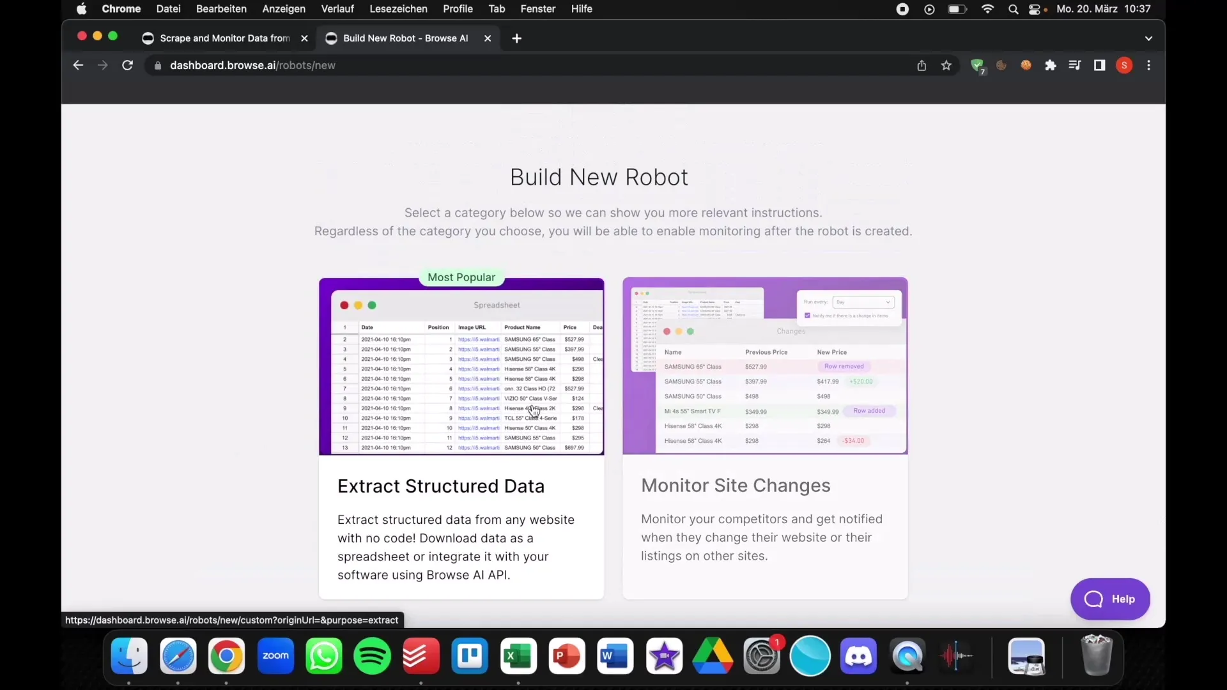Image resolution: width=1227 pixels, height=690 pixels.
Task: Open the Profile menu
Action: [x=458, y=9]
